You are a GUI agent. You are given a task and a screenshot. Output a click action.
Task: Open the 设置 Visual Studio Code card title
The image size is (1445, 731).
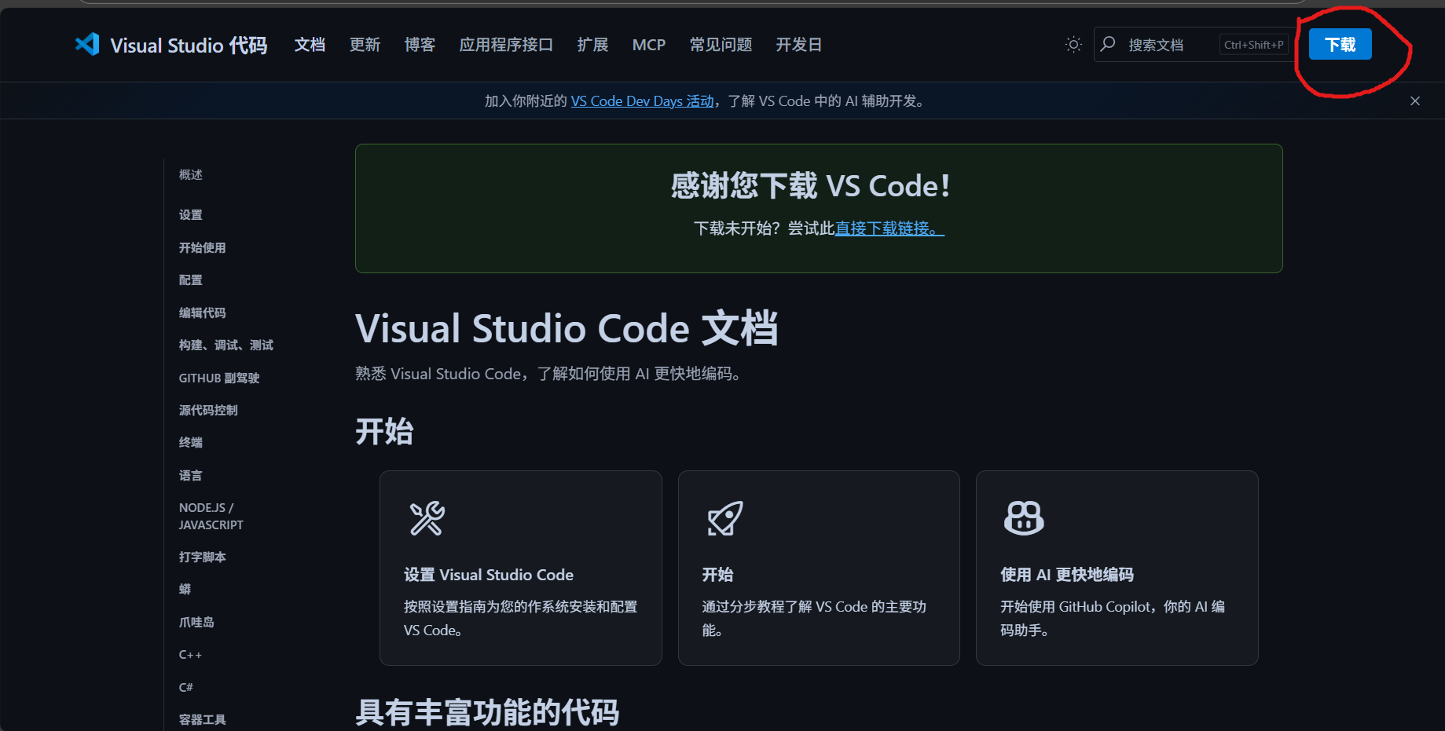tap(489, 575)
